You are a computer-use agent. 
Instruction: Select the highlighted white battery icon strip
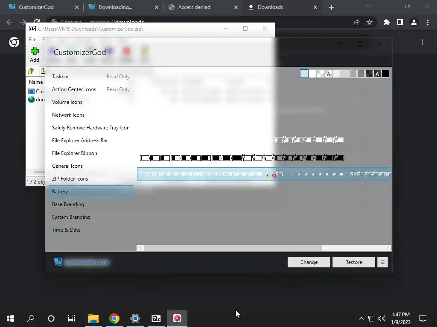coord(264,174)
